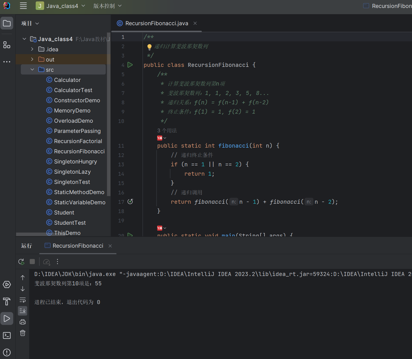
Task: Open the Problems tool window icon
Action: coord(7,352)
